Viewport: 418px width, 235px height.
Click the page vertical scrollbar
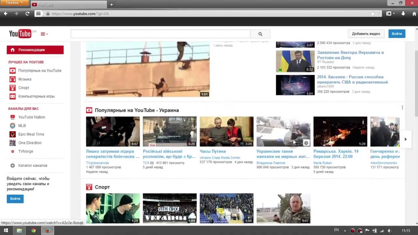point(416,83)
